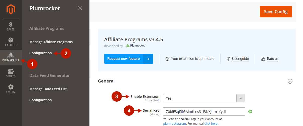The width and height of the screenshot is (303, 126).
Task: Open the Enable Extension dropdown
Action: coord(204,98)
